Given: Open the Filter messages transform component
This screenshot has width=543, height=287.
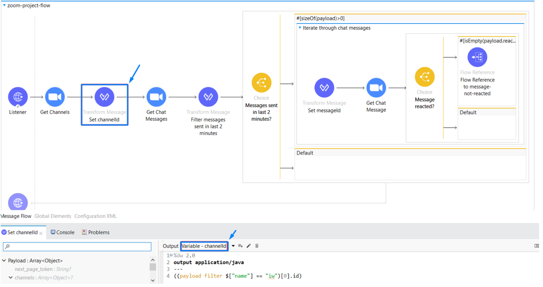Looking at the screenshot, I should (208, 97).
